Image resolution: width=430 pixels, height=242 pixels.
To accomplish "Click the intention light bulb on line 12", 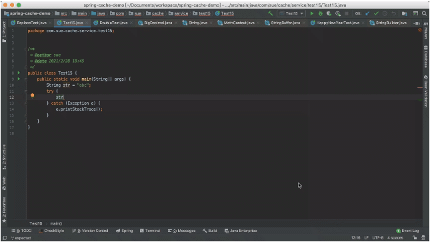I will [33, 95].
